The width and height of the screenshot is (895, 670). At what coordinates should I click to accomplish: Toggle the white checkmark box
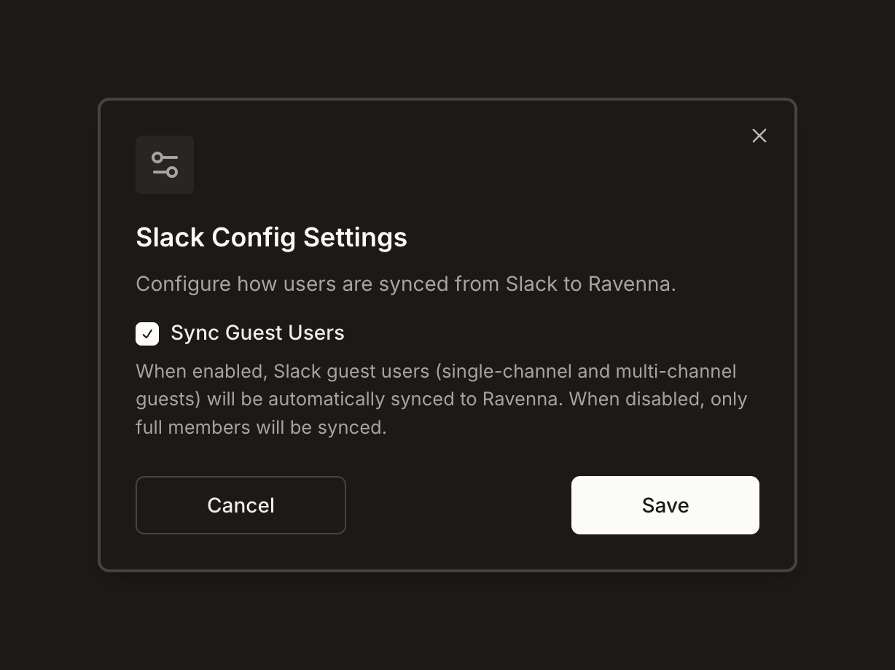[147, 334]
